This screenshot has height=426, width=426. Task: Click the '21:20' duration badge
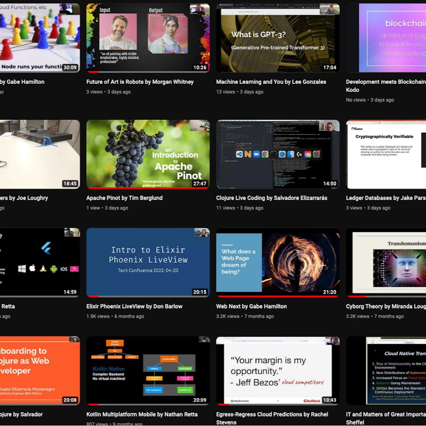329,292
